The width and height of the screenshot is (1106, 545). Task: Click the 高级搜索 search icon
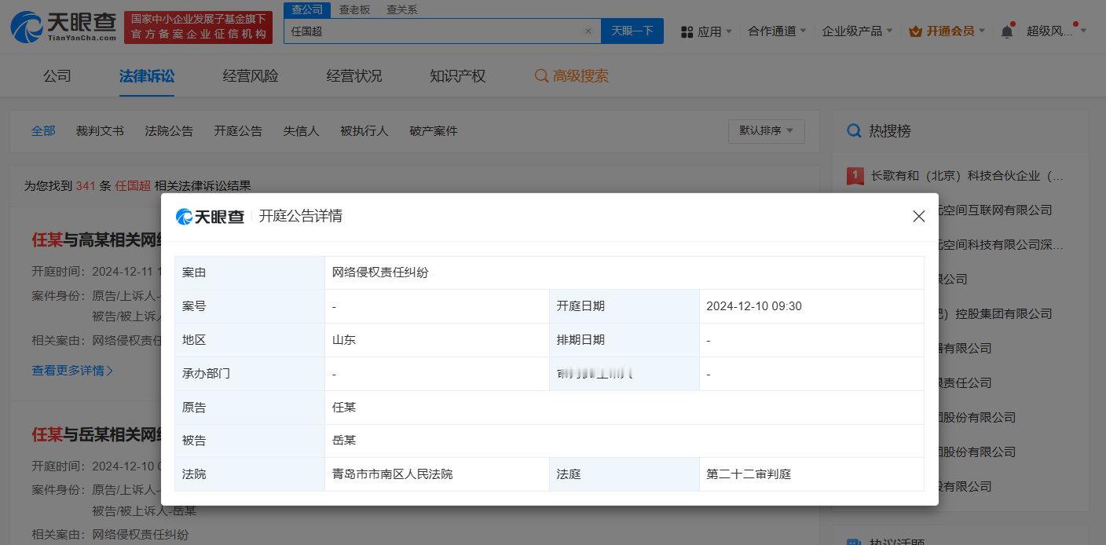click(541, 76)
